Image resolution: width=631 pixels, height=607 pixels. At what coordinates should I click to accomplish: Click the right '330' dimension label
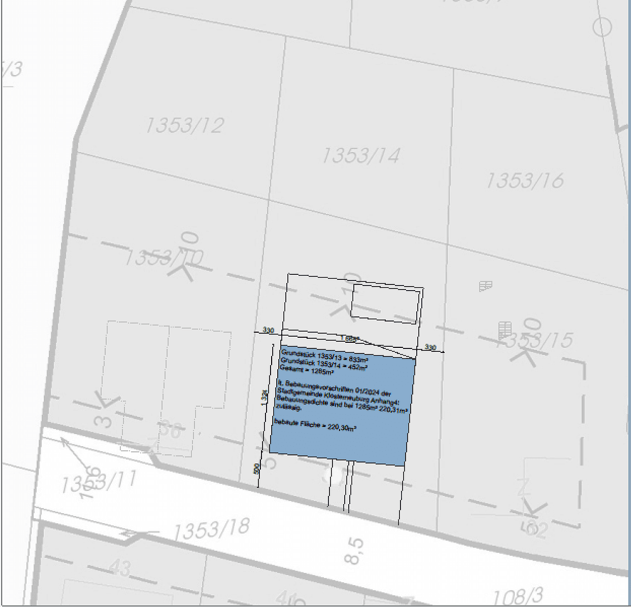click(430, 347)
